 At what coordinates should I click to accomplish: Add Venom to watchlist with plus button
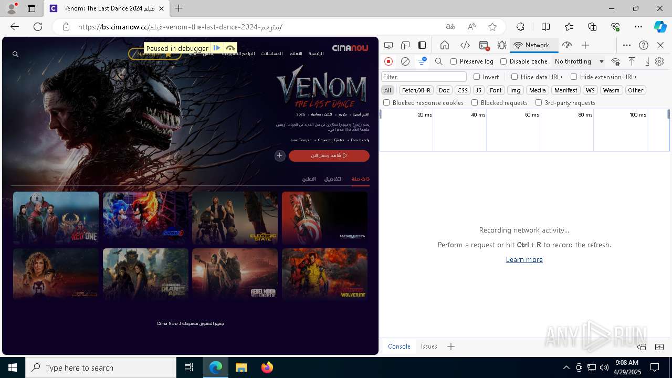tap(280, 155)
